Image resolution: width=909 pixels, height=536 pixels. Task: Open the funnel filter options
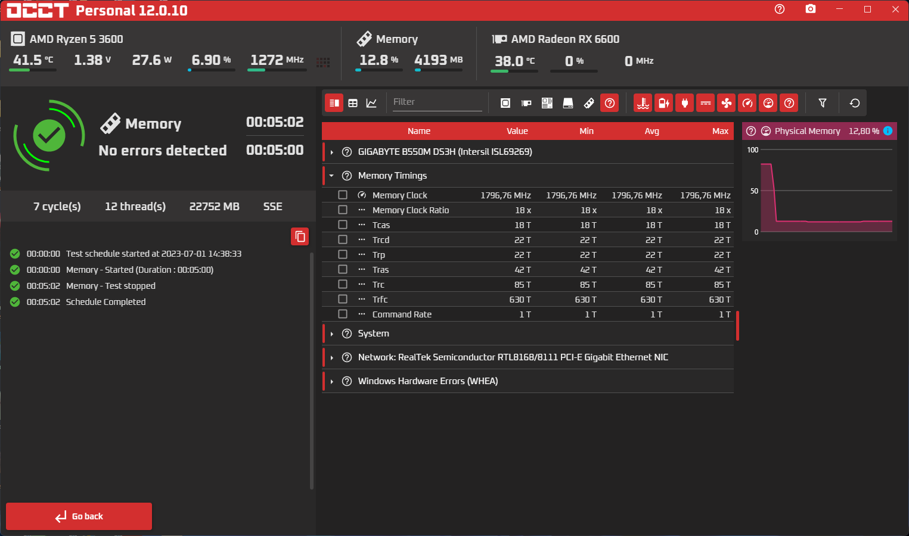[823, 103]
